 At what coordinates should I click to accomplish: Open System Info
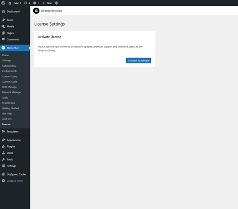pyautogui.click(x=9, y=103)
